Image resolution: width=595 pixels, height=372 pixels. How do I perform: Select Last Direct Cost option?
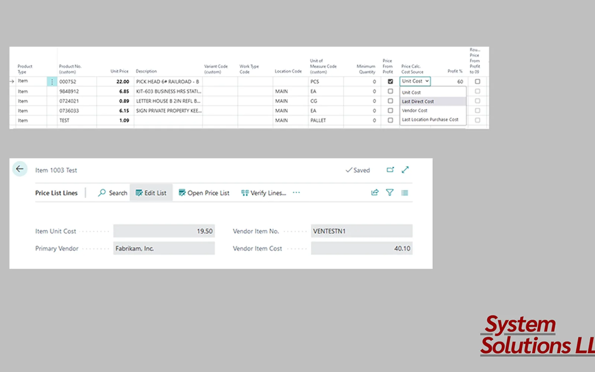click(x=433, y=101)
